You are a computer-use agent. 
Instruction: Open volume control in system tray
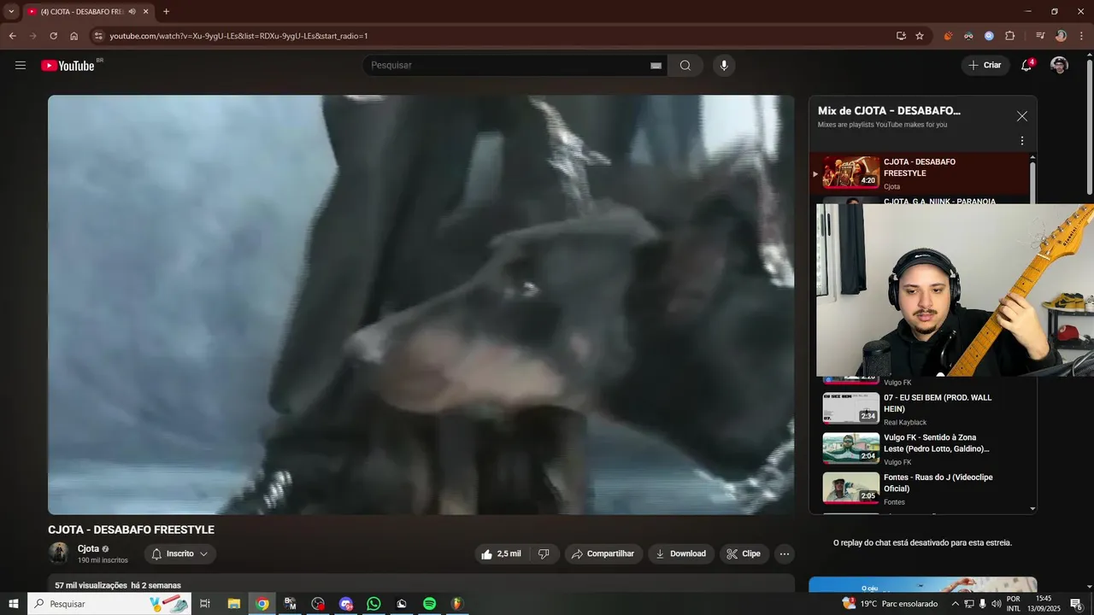click(x=996, y=604)
